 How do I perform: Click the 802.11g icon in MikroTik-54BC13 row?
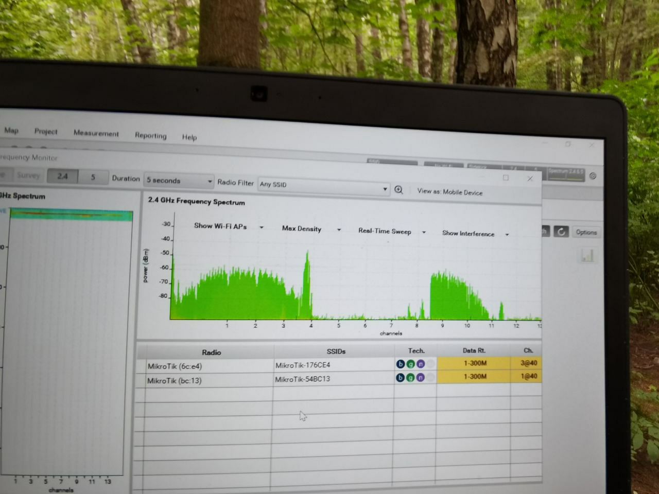tap(410, 377)
